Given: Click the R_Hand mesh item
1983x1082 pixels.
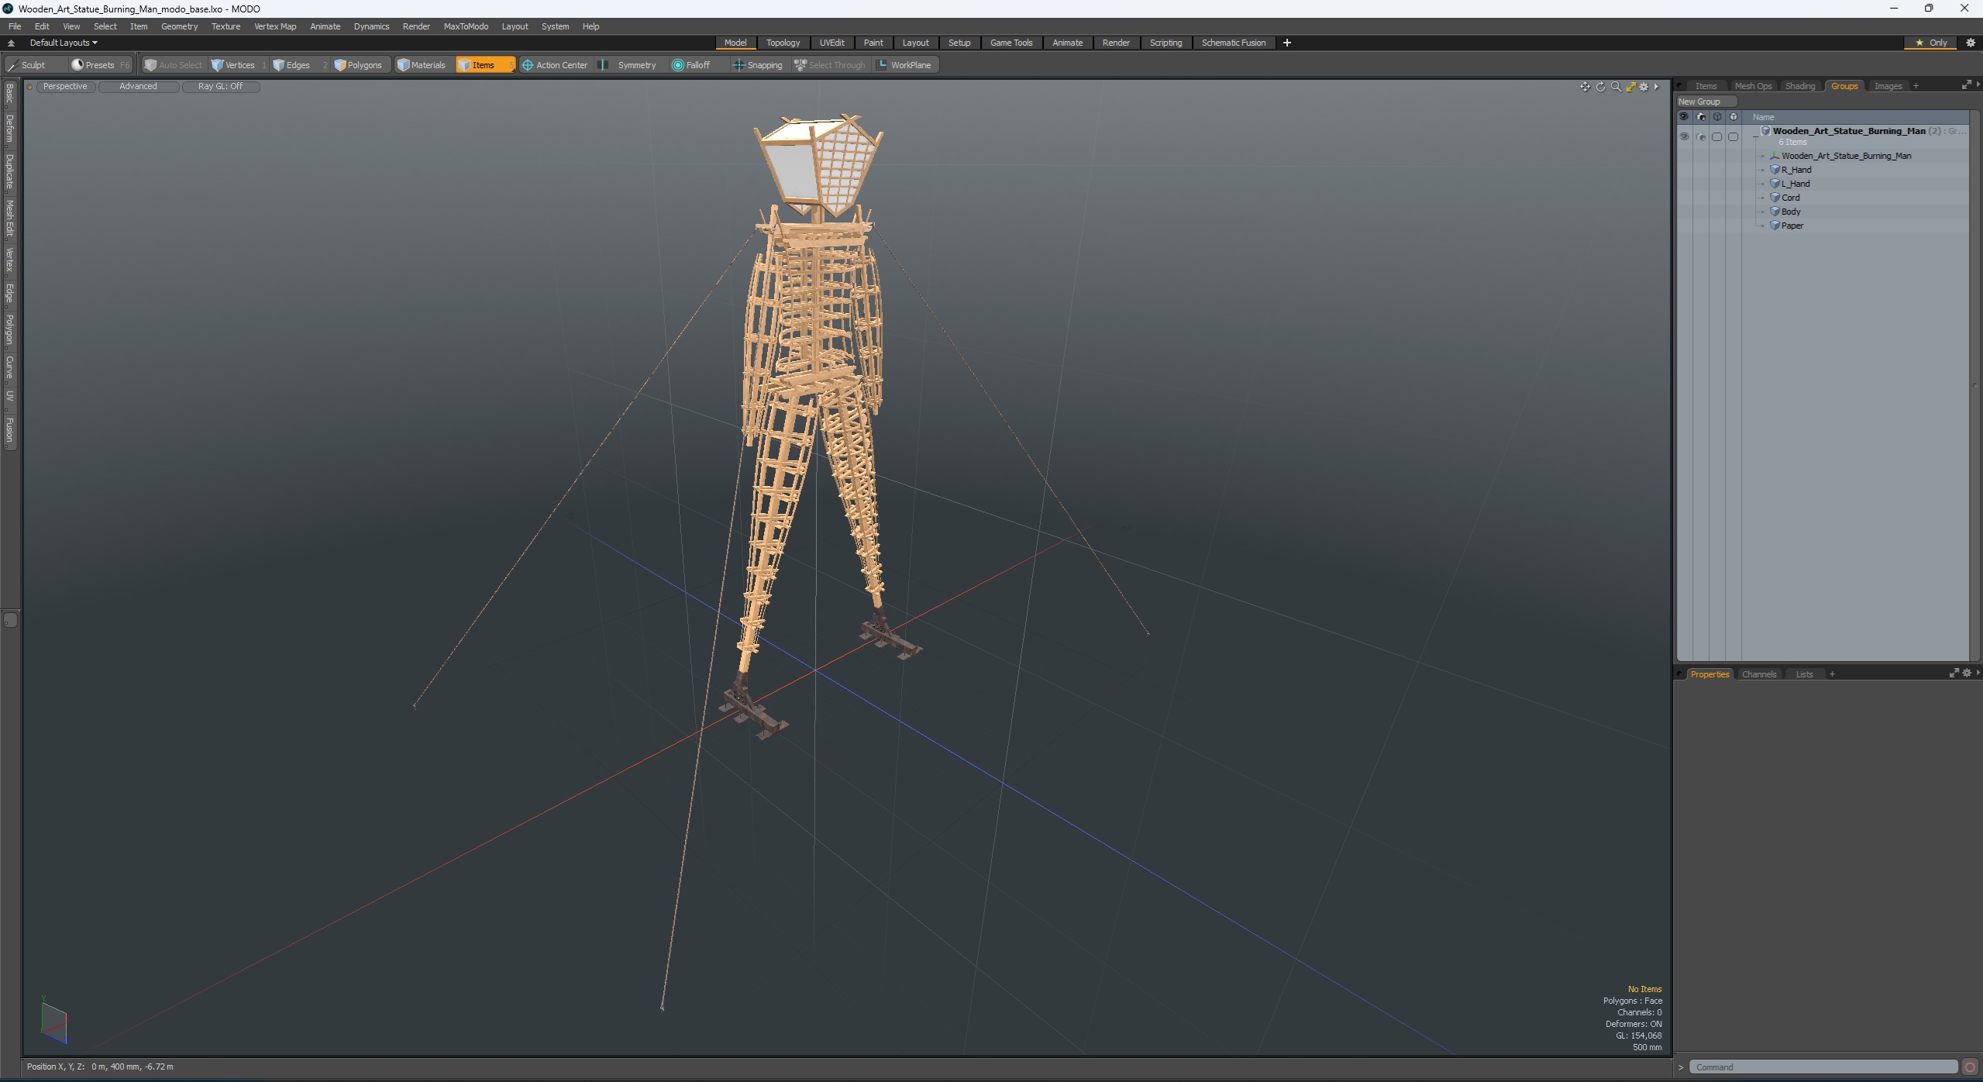Looking at the screenshot, I should pos(1795,170).
